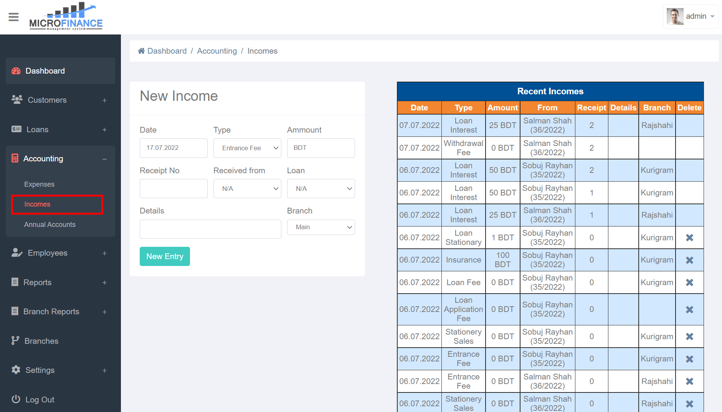Click the Recent Incomes table title
This screenshot has height=412, width=722.
point(550,91)
